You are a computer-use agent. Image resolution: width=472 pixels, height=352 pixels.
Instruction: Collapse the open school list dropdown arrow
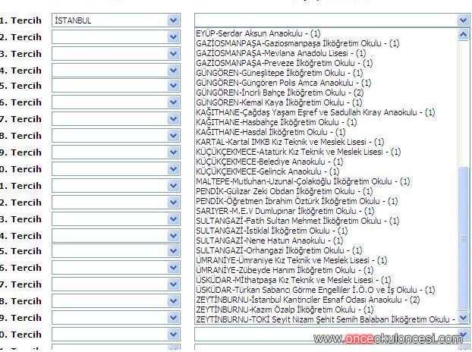[463, 20]
